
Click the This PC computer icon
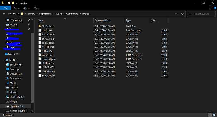click(x=6, y=60)
